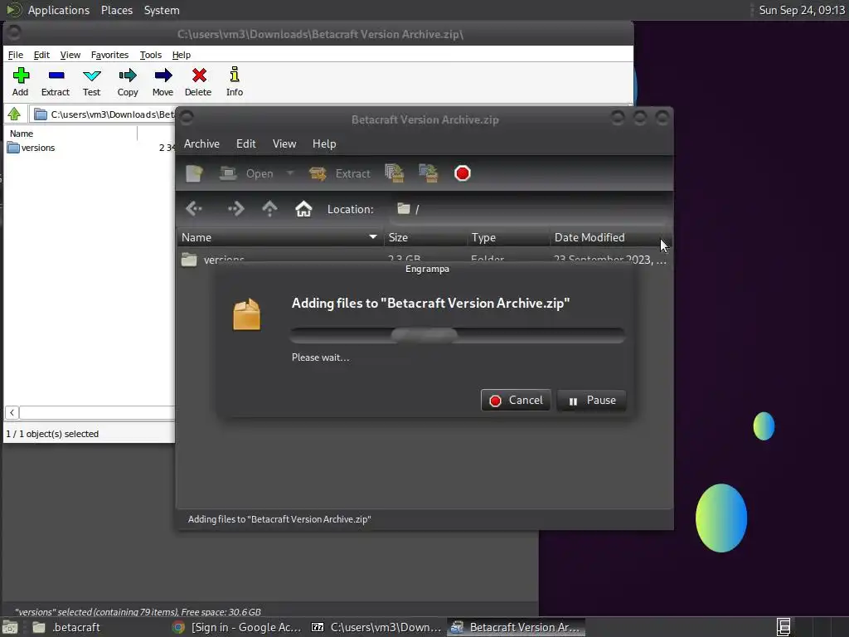Image resolution: width=849 pixels, height=637 pixels.
Task: Click the workspace switcher icon in the taskbar
Action: coord(783,627)
